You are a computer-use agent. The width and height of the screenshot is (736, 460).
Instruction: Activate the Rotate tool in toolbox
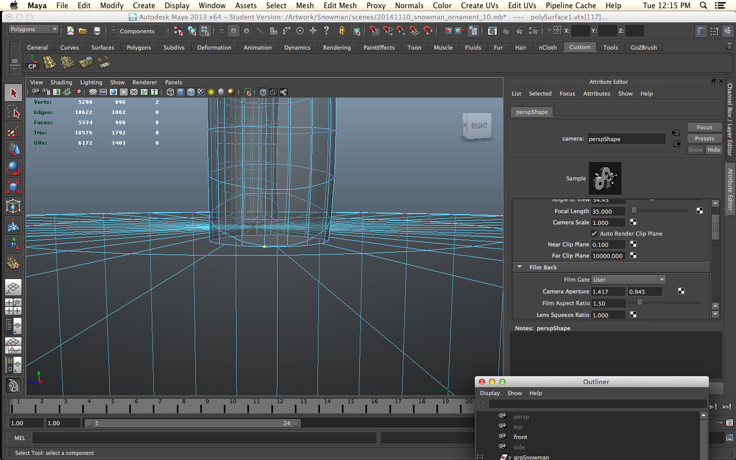[13, 168]
